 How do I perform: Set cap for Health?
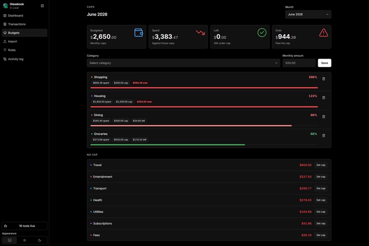321,200
